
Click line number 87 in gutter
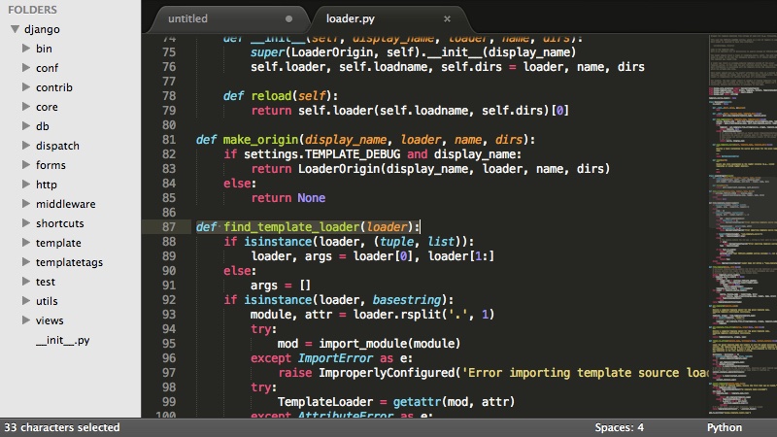pos(169,227)
